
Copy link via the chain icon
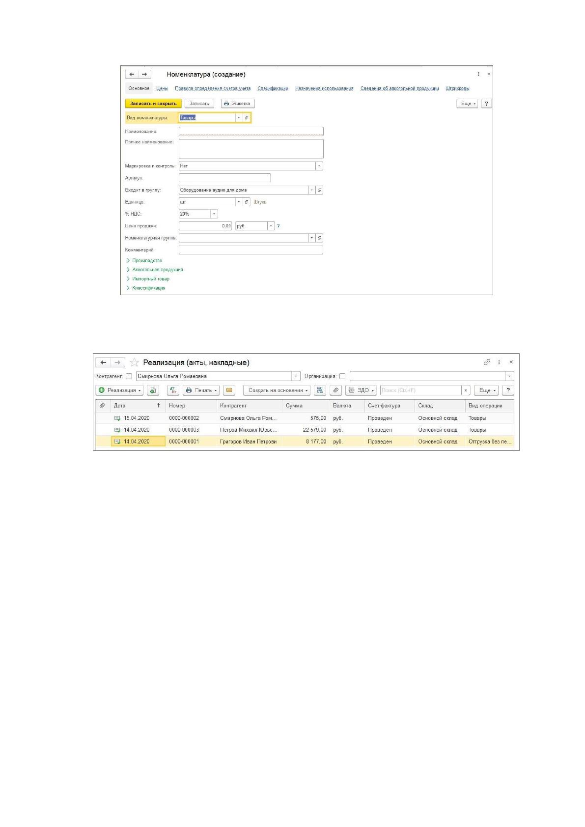pos(487,362)
